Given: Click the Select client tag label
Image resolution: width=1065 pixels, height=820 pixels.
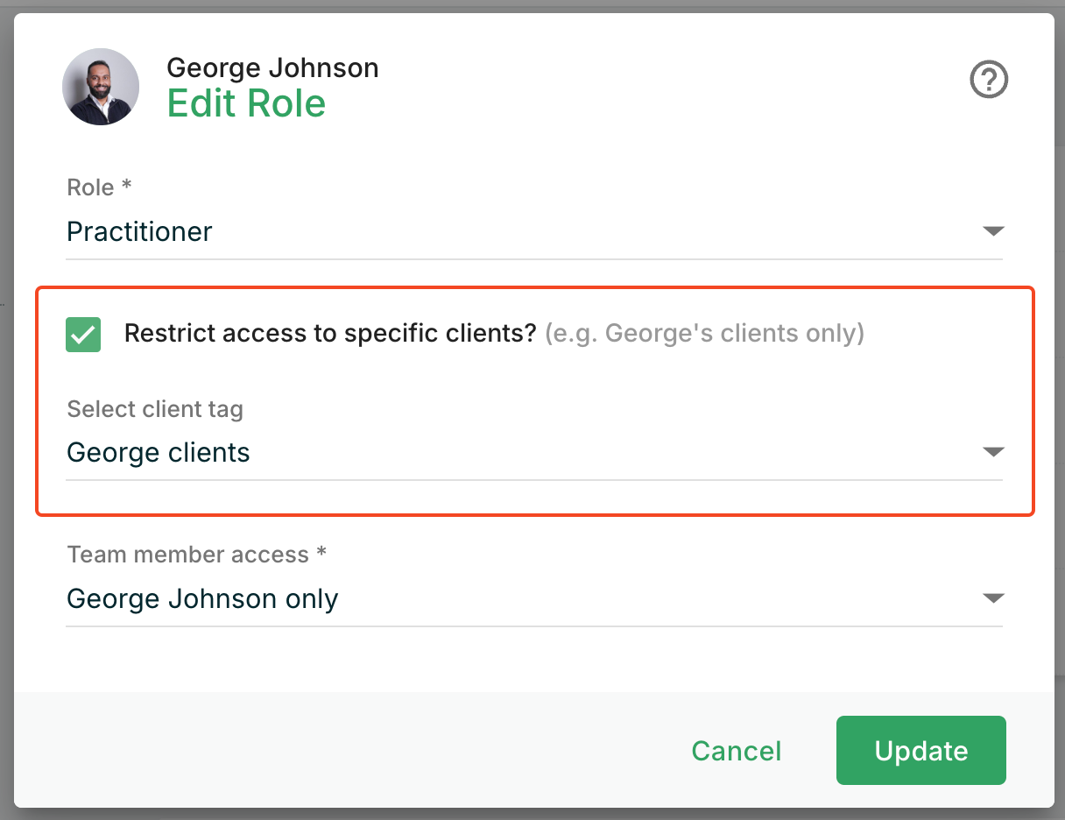Looking at the screenshot, I should click(155, 409).
